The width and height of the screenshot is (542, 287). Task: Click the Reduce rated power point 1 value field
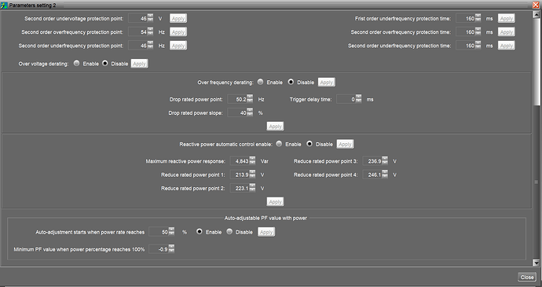click(x=240, y=175)
